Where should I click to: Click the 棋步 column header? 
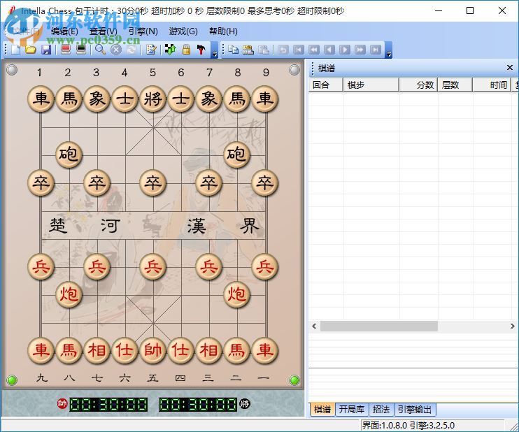click(x=371, y=85)
